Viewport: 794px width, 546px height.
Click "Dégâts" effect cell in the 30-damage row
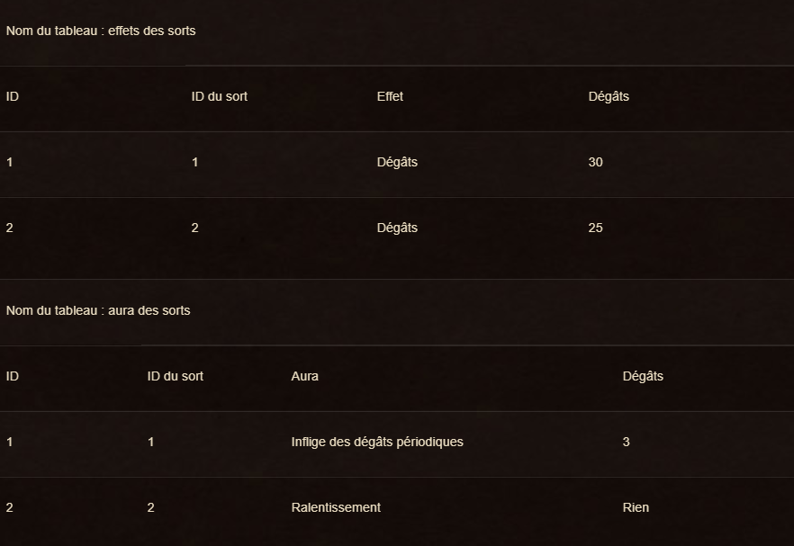[397, 162]
